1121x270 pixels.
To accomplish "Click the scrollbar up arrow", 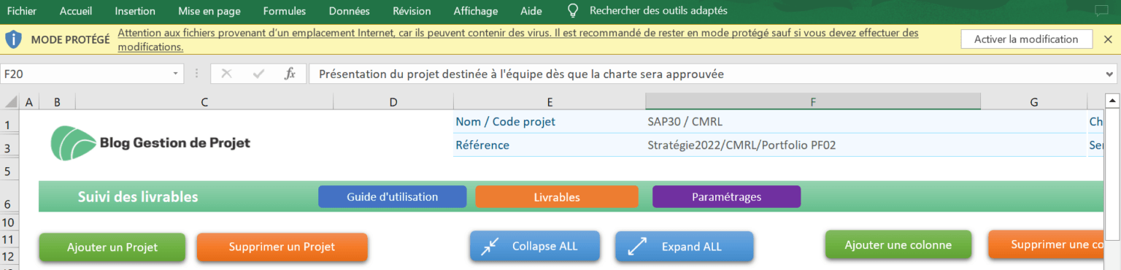I will click(x=1113, y=101).
